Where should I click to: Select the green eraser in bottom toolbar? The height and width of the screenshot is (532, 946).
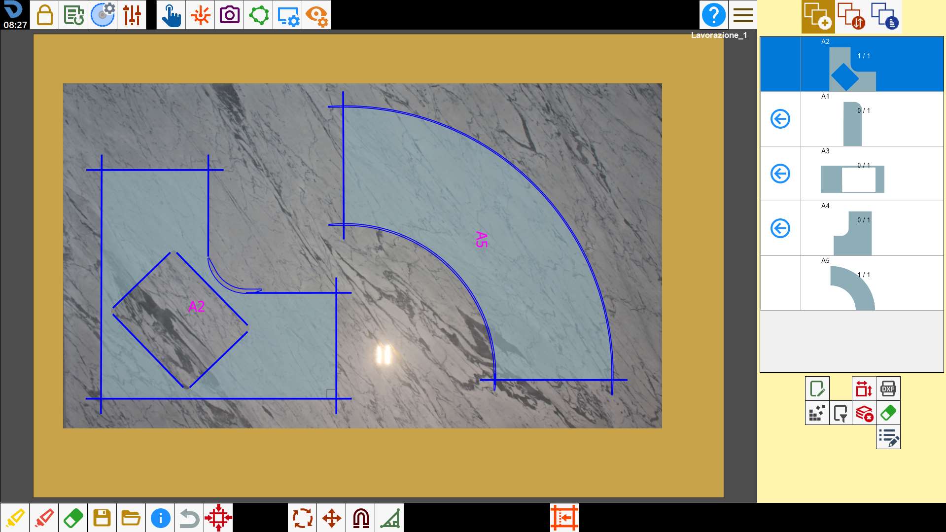coord(73,518)
